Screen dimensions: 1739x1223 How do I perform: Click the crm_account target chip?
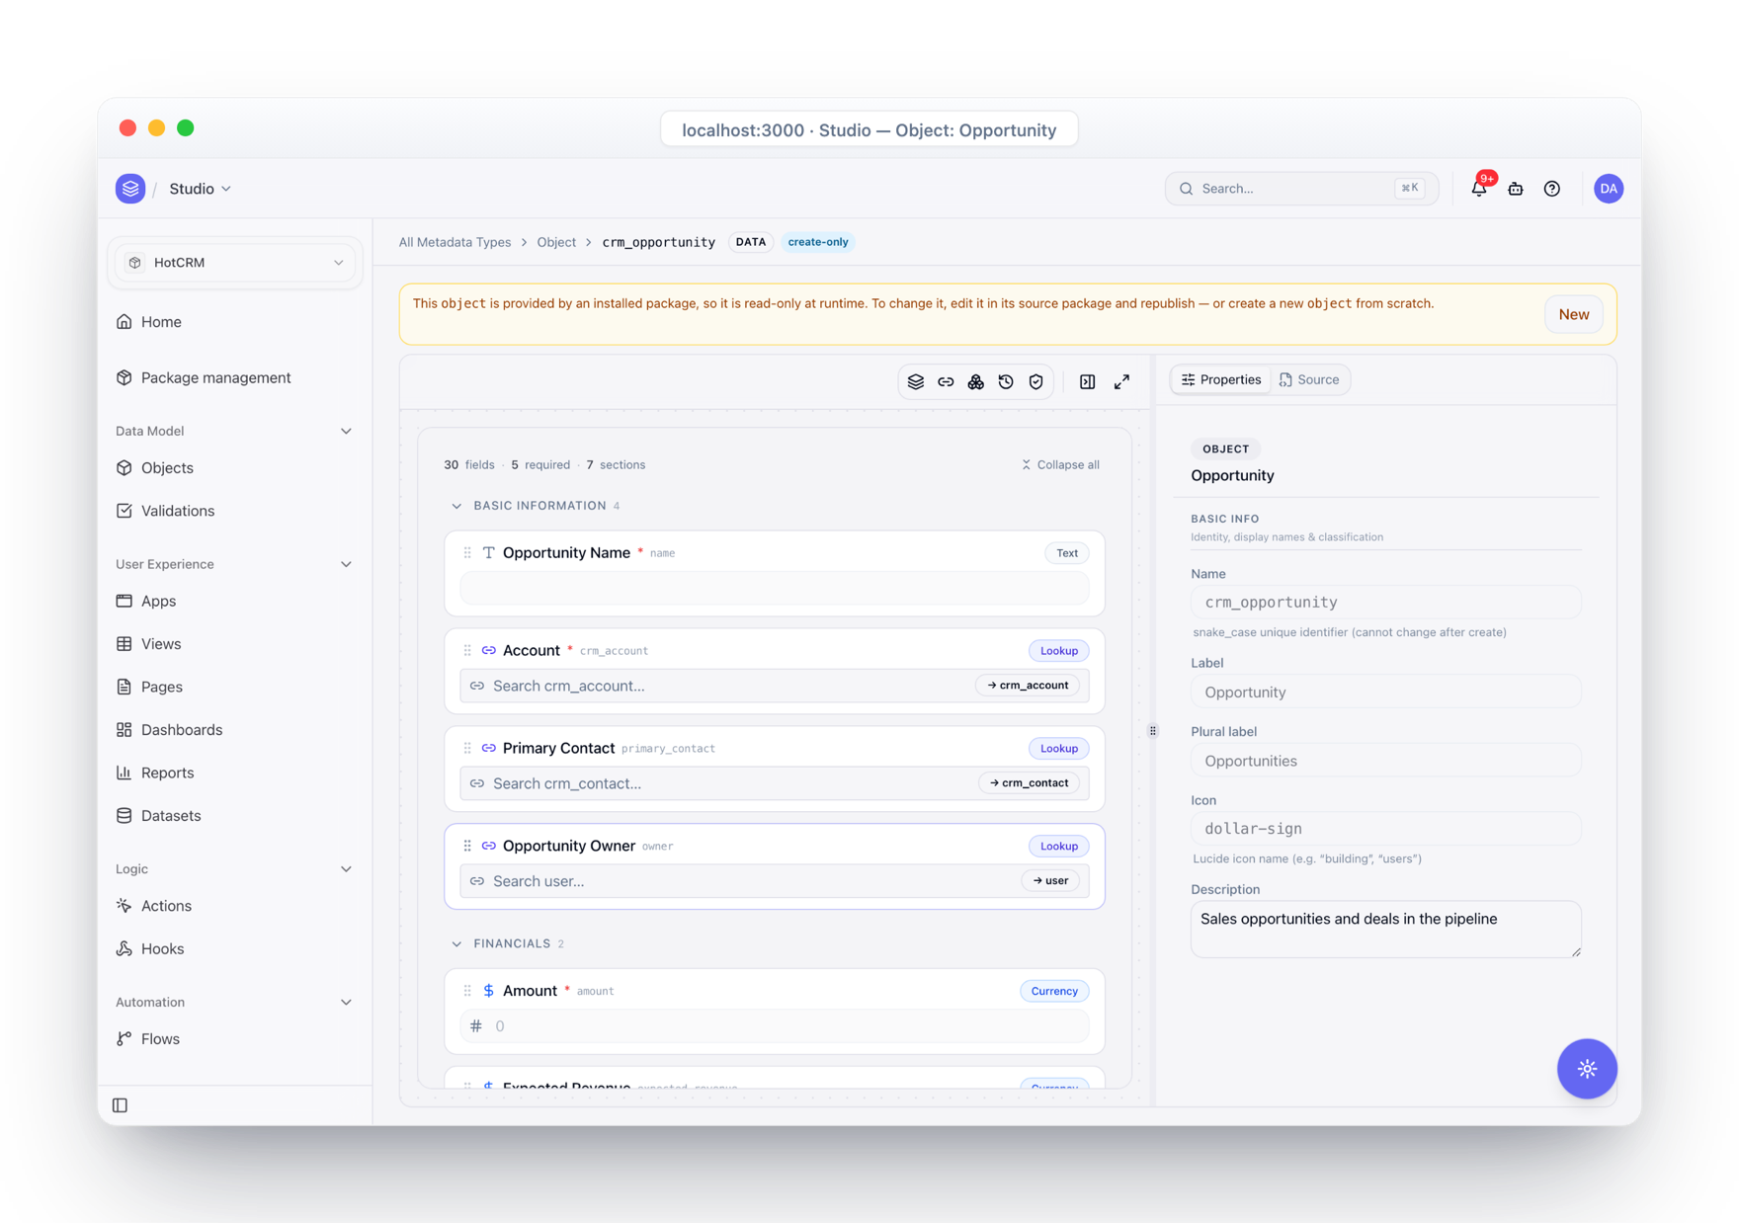[1028, 686]
